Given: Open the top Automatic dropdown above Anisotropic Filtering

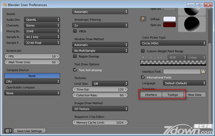Looking at the screenshot, I should (x=100, y=12).
